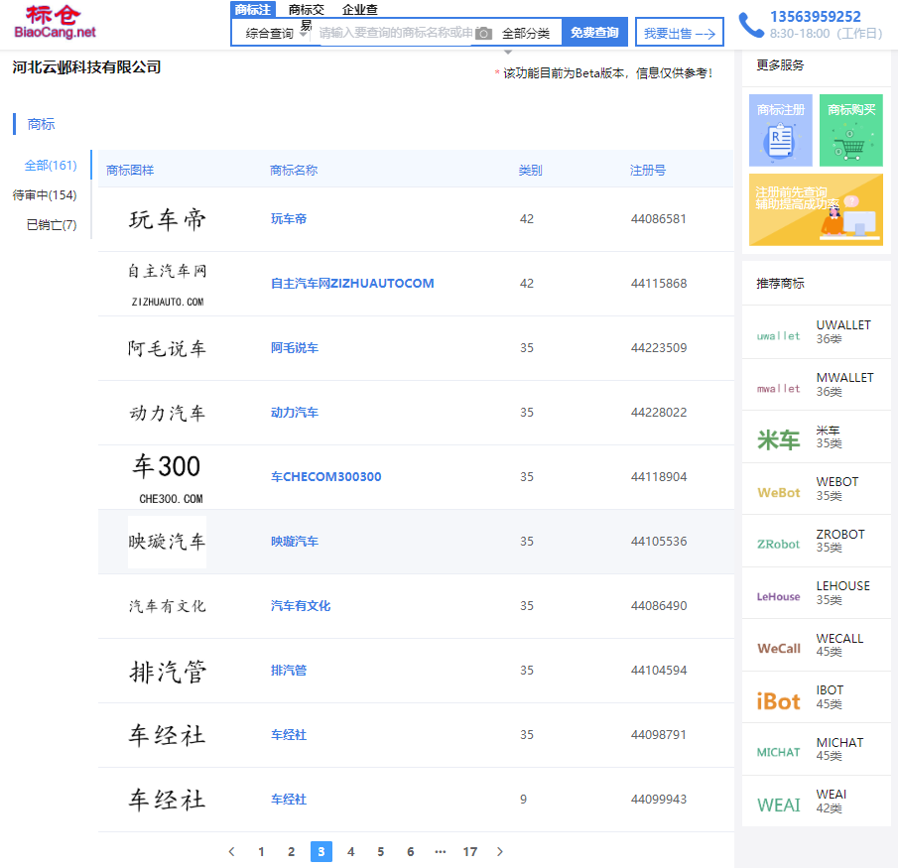Click the green 米车 logo
898x868 pixels.
pos(778,439)
